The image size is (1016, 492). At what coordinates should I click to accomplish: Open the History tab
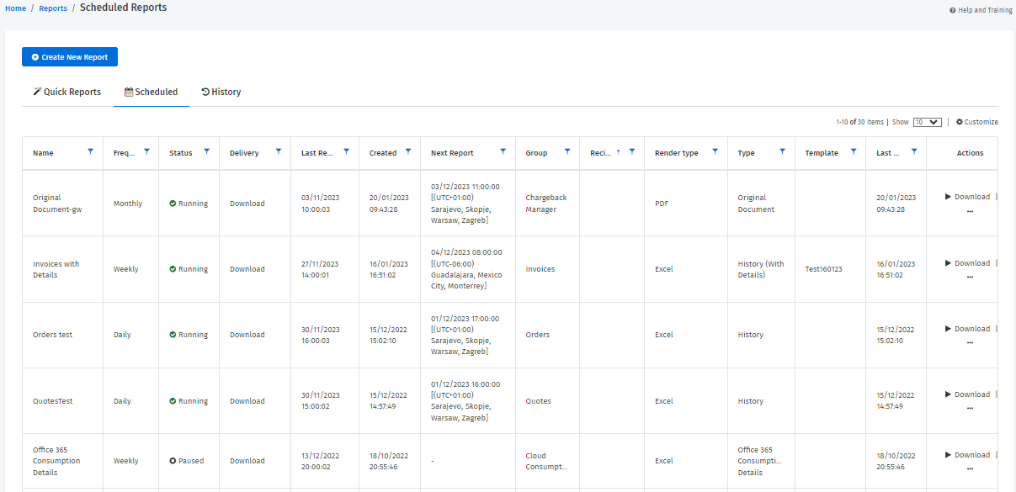point(221,92)
